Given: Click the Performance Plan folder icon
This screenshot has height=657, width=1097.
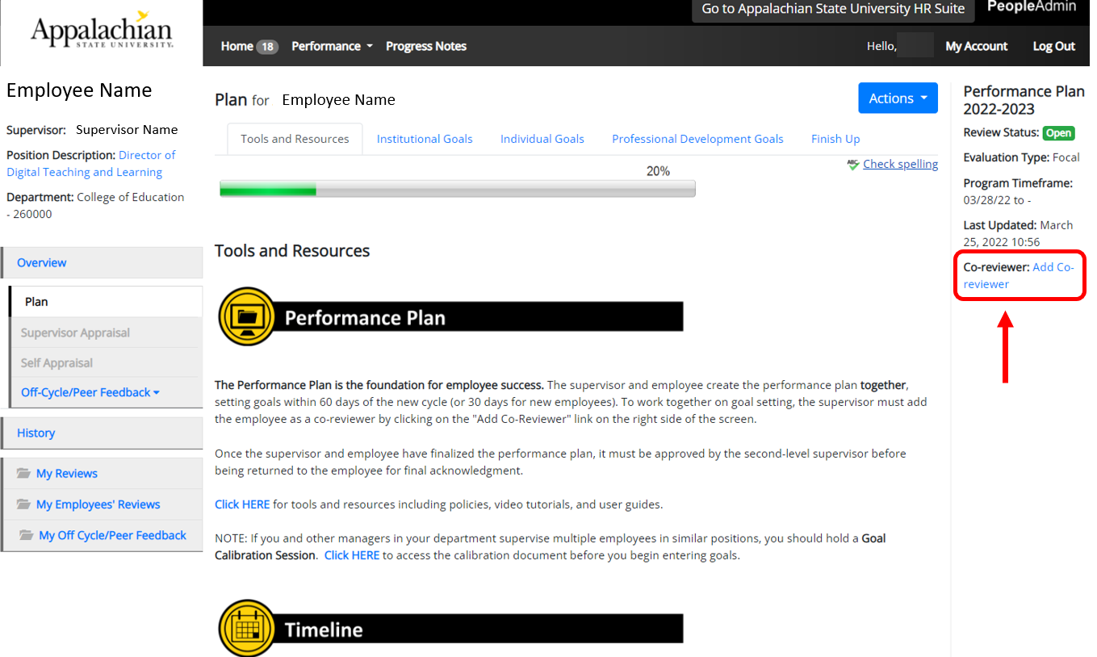Looking at the screenshot, I should click(247, 316).
